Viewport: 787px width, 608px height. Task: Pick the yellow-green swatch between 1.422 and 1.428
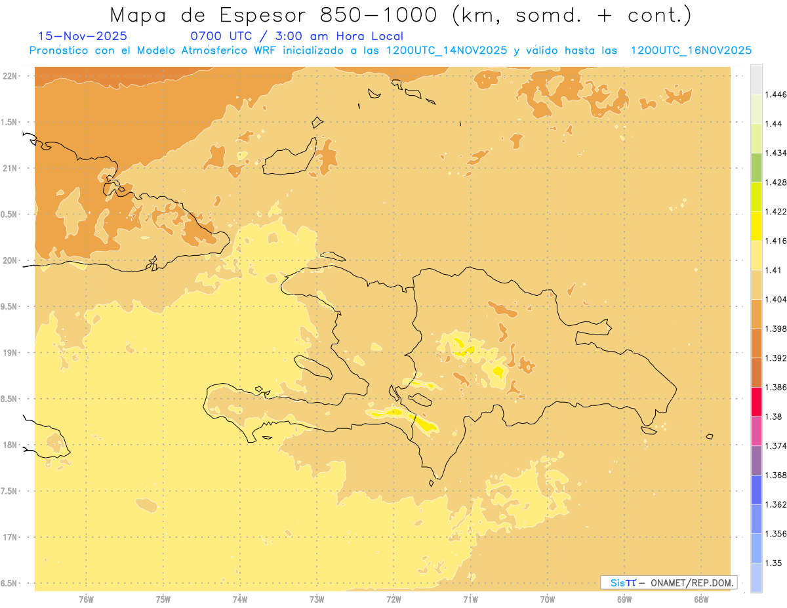tap(756, 197)
